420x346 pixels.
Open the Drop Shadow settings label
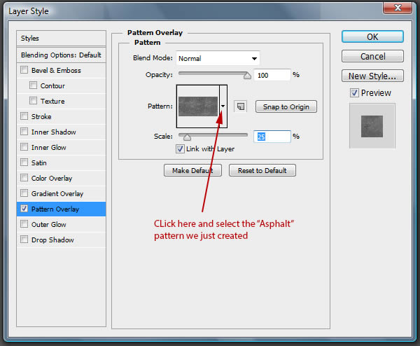[x=52, y=240]
